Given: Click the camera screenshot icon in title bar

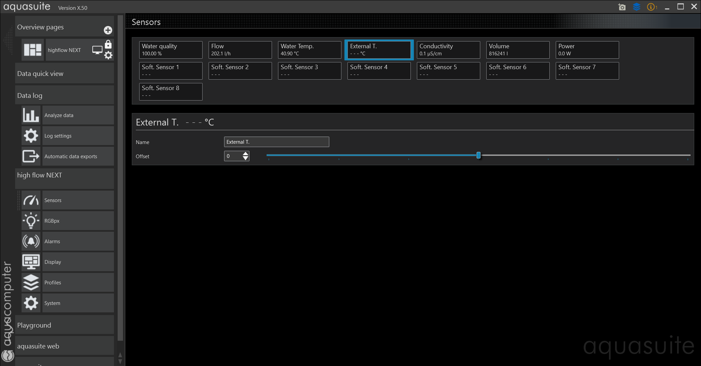Looking at the screenshot, I should click(622, 7).
